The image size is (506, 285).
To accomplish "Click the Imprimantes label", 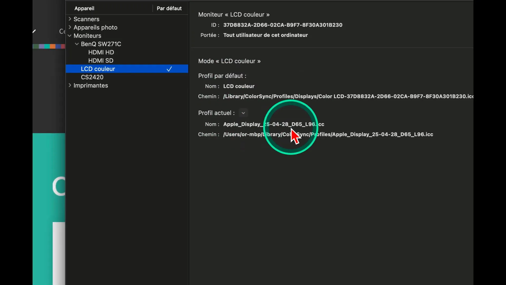I will [91, 85].
